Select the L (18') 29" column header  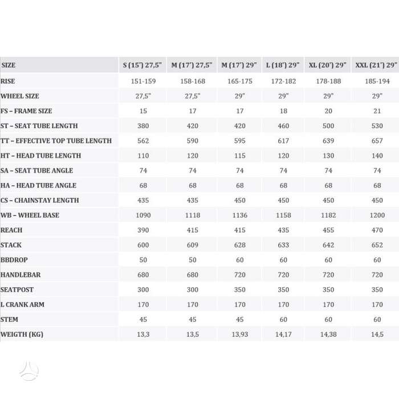coord(283,65)
